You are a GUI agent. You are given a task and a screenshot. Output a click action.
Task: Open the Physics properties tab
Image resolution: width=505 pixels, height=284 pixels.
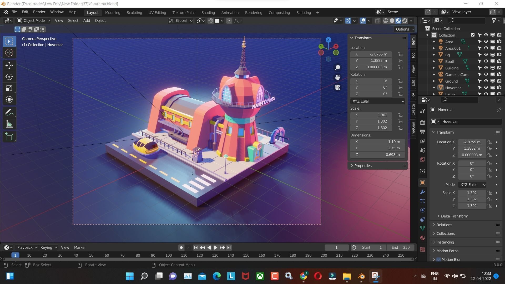coord(422,210)
